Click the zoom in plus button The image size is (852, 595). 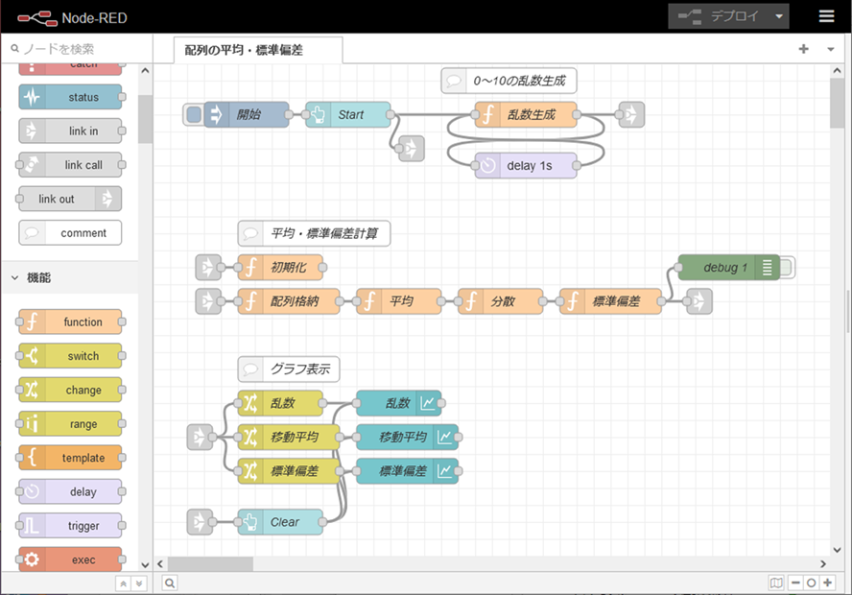828,583
